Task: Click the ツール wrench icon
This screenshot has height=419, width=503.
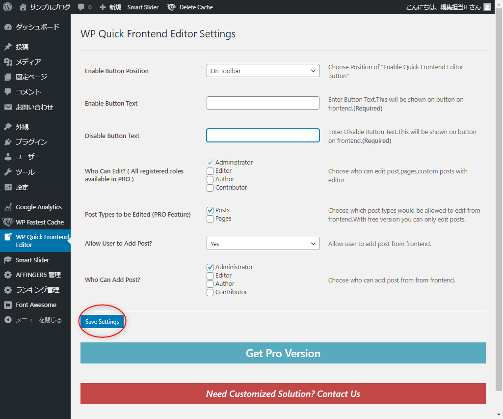Action: point(8,172)
